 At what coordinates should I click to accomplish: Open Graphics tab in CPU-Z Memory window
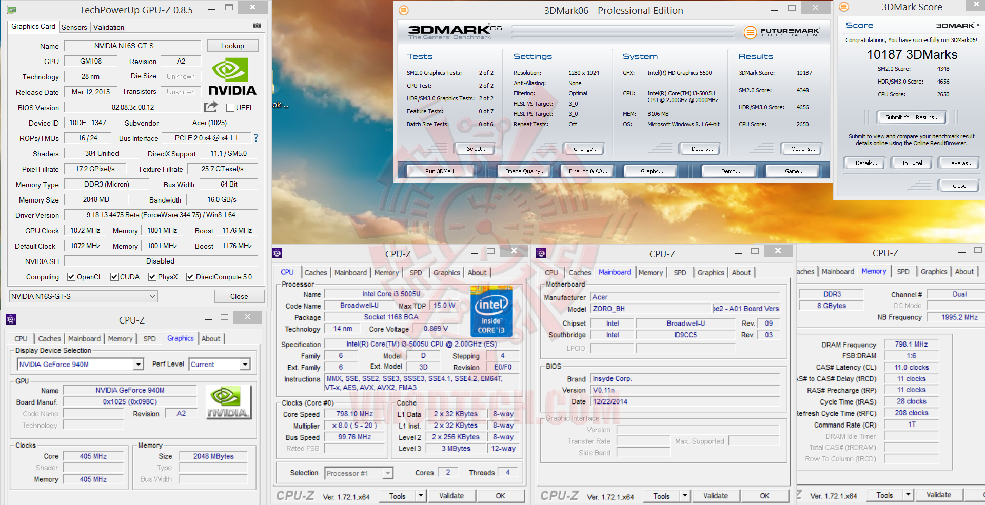934,272
